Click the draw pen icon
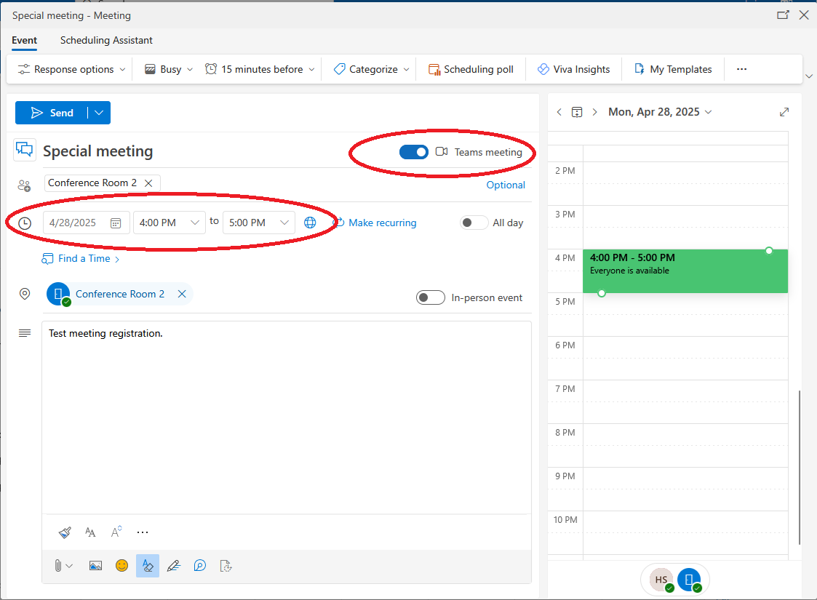 coord(173,565)
